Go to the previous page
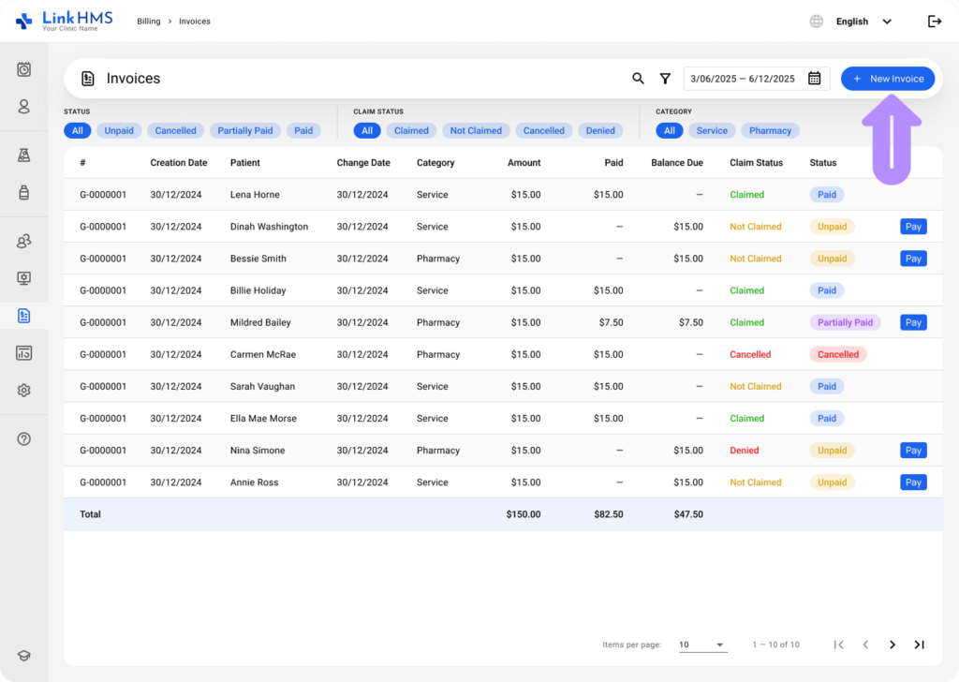Viewport: 959px width, 682px height. (x=865, y=645)
